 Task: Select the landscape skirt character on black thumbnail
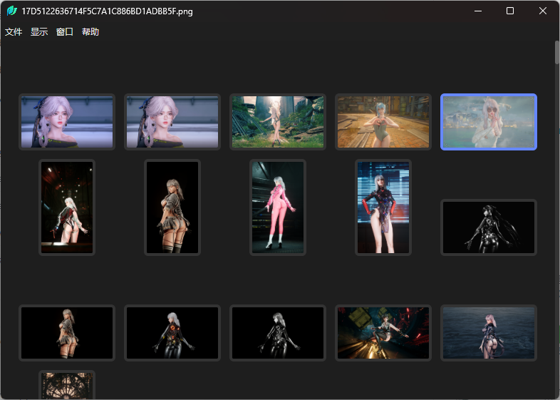pos(67,333)
